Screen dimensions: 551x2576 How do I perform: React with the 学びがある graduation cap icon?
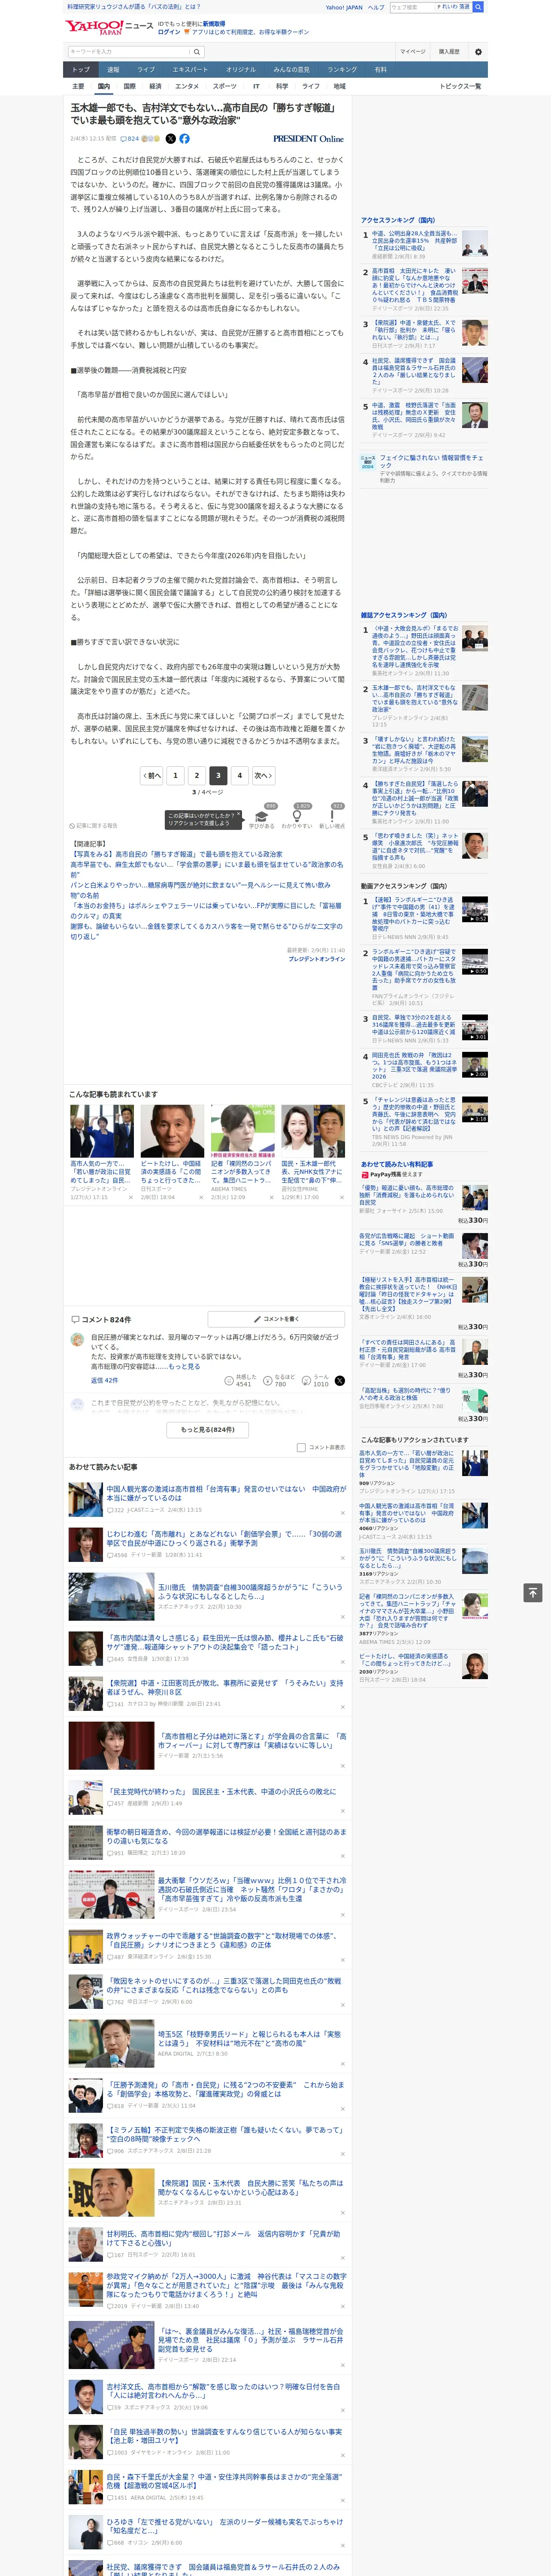[262, 816]
